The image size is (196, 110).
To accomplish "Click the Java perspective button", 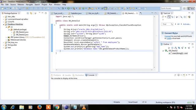I will coord(191,8).
